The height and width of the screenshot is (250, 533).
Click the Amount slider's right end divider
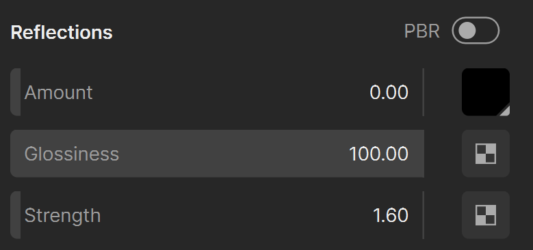point(424,92)
